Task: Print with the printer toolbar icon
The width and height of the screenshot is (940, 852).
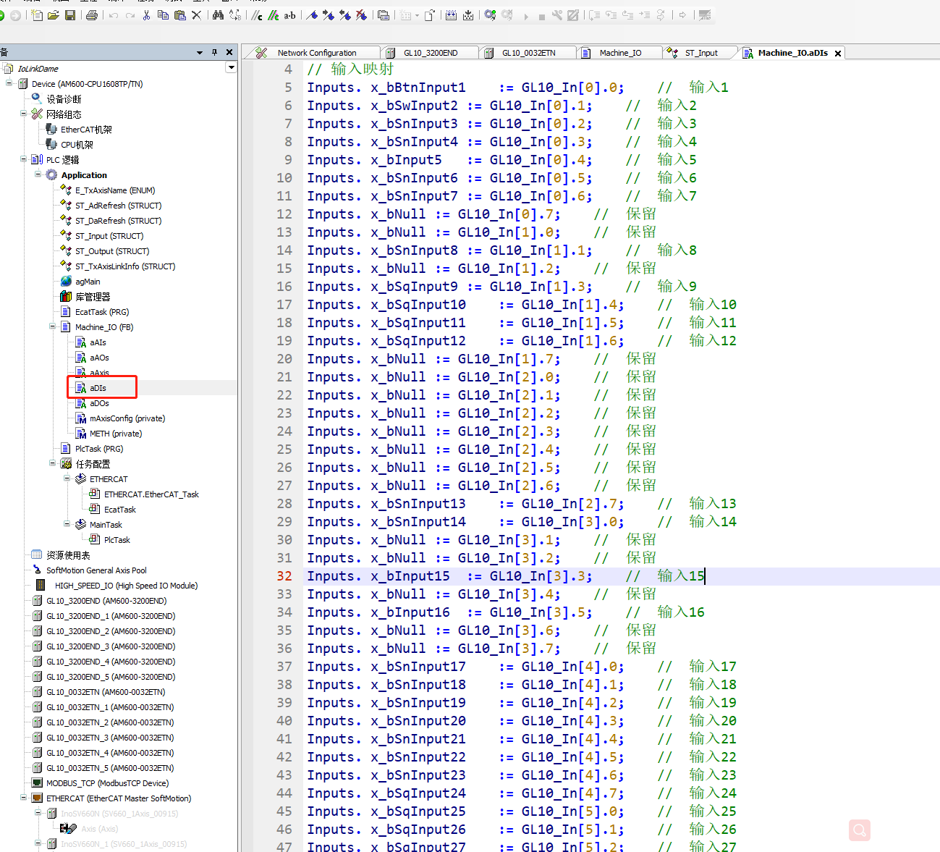Action: (92, 14)
